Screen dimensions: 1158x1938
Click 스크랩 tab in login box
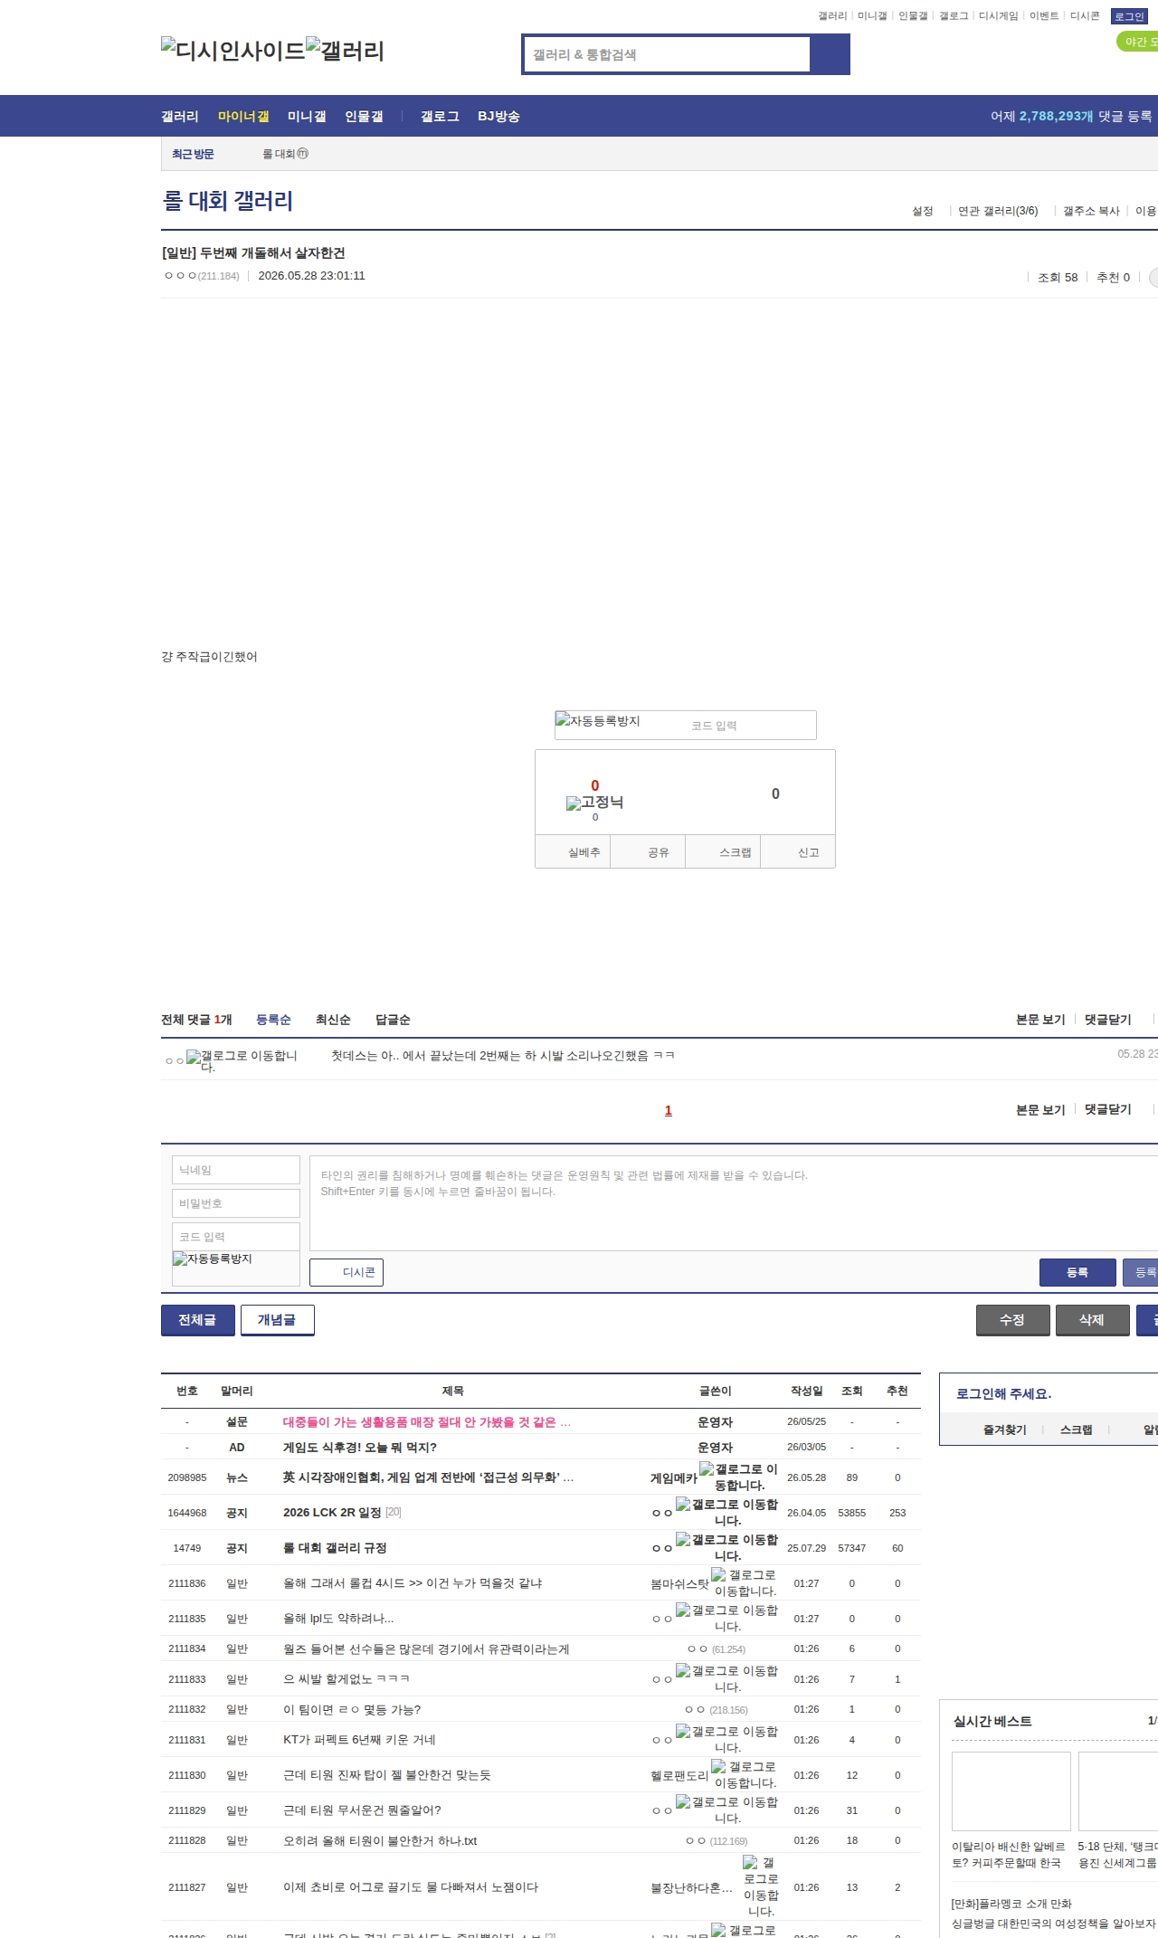point(1076,1430)
